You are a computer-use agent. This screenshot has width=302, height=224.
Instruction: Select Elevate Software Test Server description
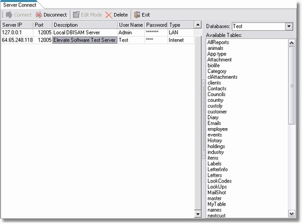85,40
